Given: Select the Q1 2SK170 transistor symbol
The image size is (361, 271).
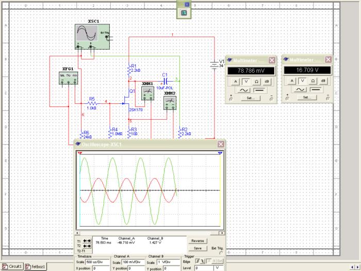Looking at the screenshot, I should (x=126, y=100).
